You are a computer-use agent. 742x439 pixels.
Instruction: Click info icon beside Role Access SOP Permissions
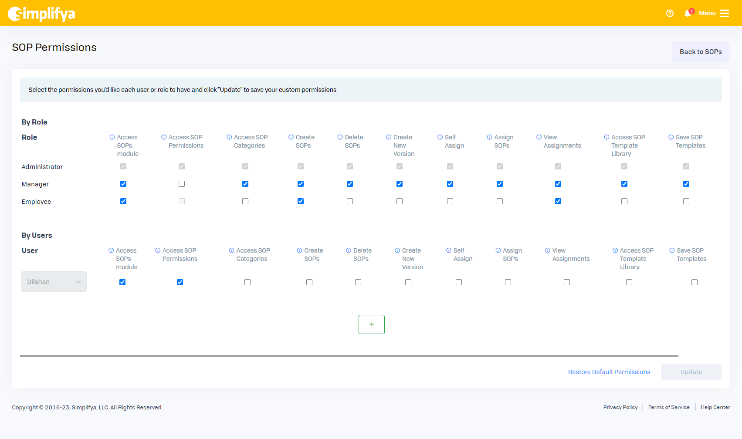[x=164, y=137]
